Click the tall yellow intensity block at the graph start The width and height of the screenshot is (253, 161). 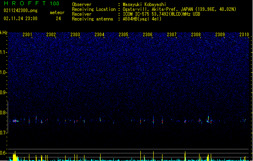click(15, 157)
